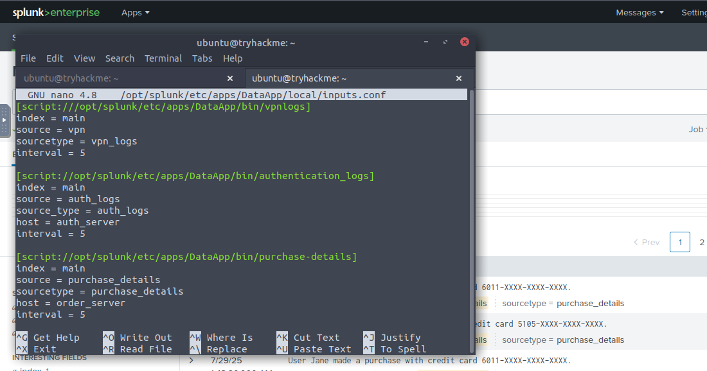
Task: Open the Help menu in the terminal
Action: [233, 58]
